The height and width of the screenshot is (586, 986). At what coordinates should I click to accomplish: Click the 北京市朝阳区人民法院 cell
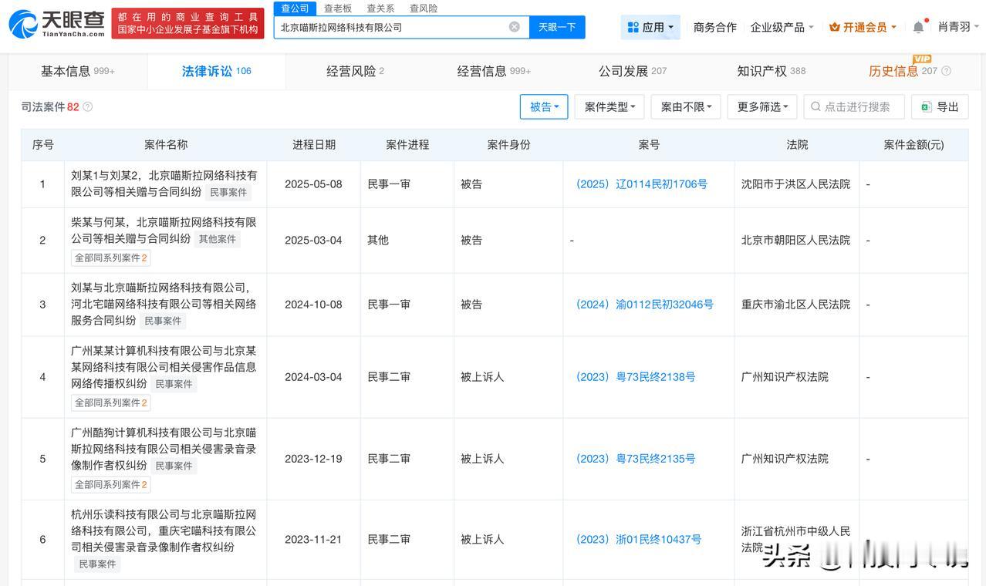pos(795,241)
